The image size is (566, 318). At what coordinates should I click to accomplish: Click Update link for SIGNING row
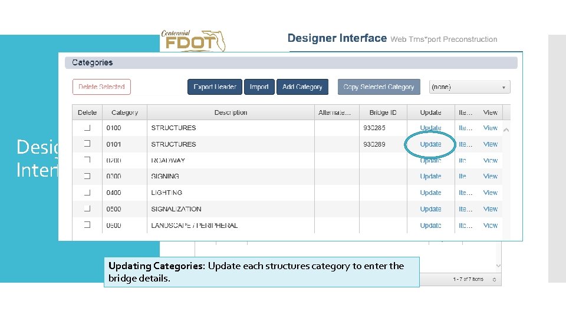(x=430, y=176)
